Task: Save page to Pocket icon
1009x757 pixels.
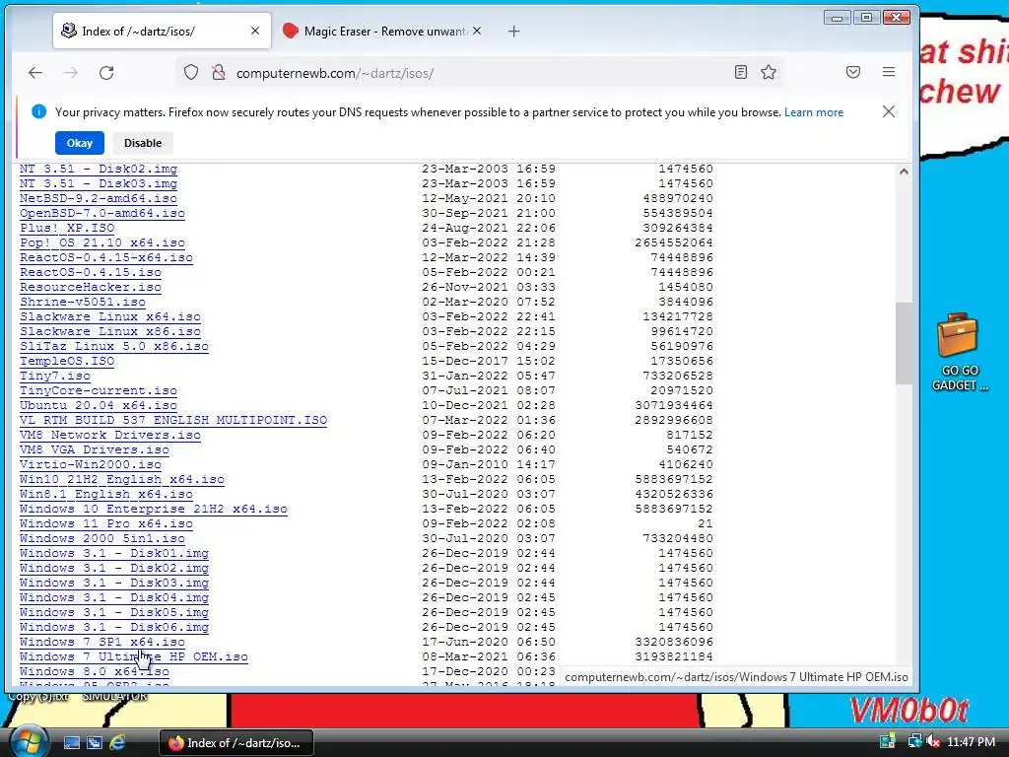Action: (x=853, y=72)
